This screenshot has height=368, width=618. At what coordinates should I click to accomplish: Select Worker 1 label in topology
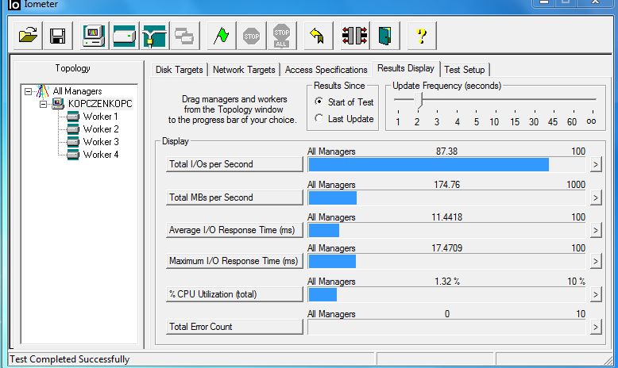pos(101,117)
